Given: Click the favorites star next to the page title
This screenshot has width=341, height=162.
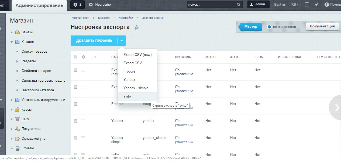Looking at the screenshot, I should 137,27.
